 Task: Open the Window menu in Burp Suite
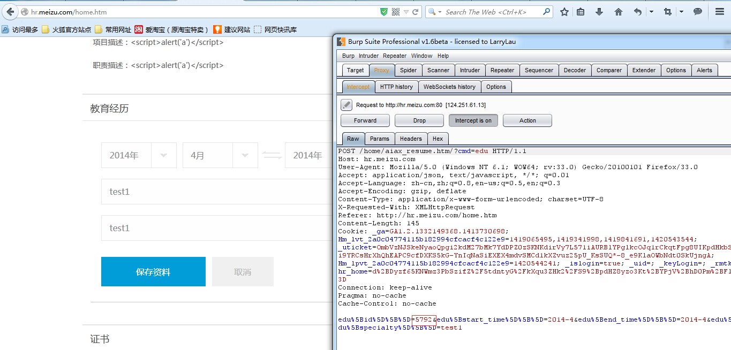pos(422,56)
